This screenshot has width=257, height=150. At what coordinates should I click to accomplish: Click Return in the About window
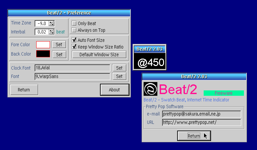tap(194, 136)
